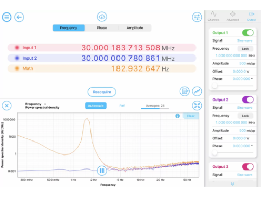Screen dimensions: 261x197
Task: Switch to the Phase tab
Action: [x=102, y=28]
